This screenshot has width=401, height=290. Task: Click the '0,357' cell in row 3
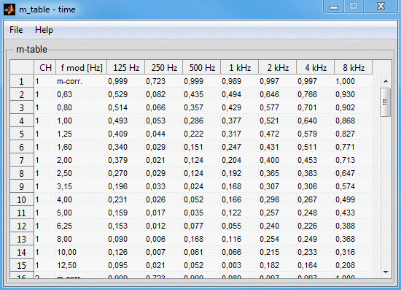click(202, 107)
